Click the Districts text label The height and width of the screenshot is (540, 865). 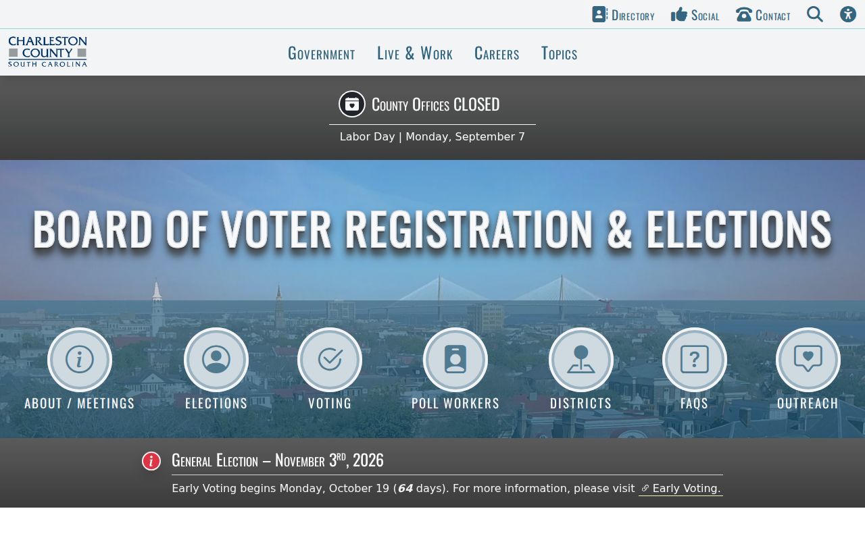pyautogui.click(x=581, y=403)
